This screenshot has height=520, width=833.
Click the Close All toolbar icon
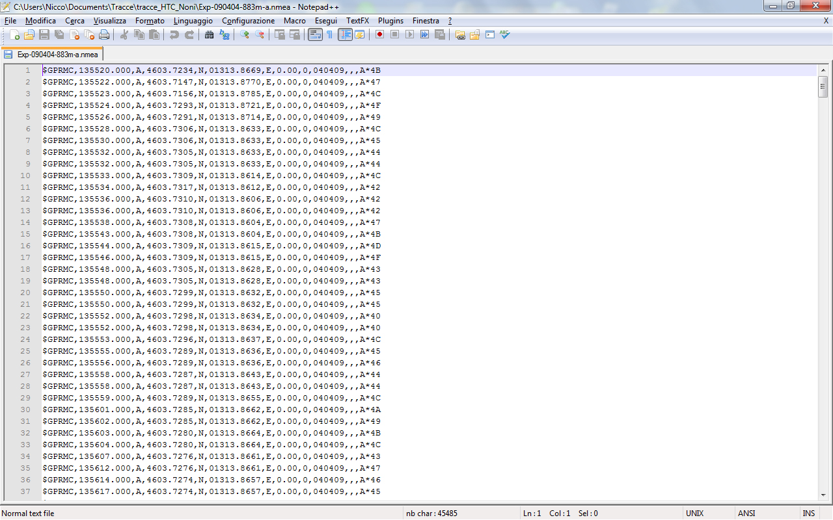coord(89,34)
